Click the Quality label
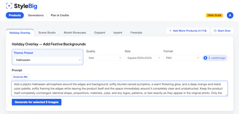The image size is (239, 114). pos(91,51)
